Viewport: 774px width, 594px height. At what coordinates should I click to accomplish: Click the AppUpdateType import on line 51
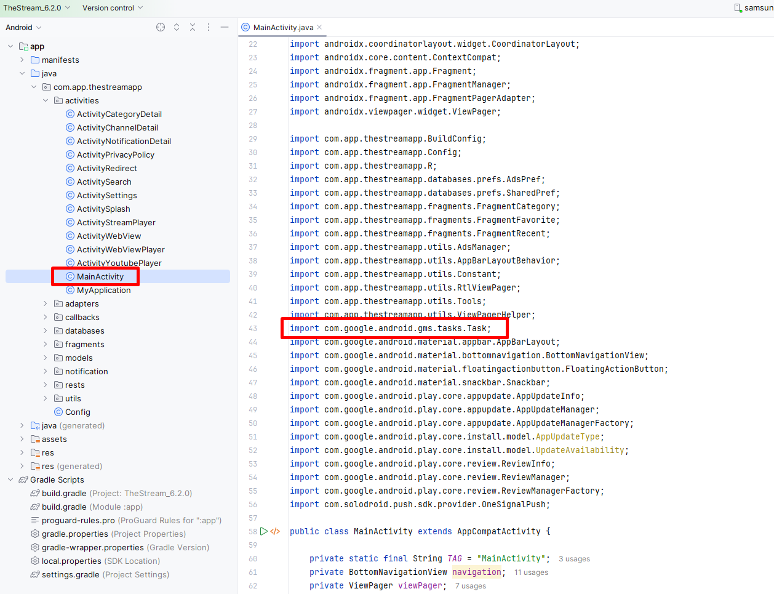pyautogui.click(x=567, y=436)
